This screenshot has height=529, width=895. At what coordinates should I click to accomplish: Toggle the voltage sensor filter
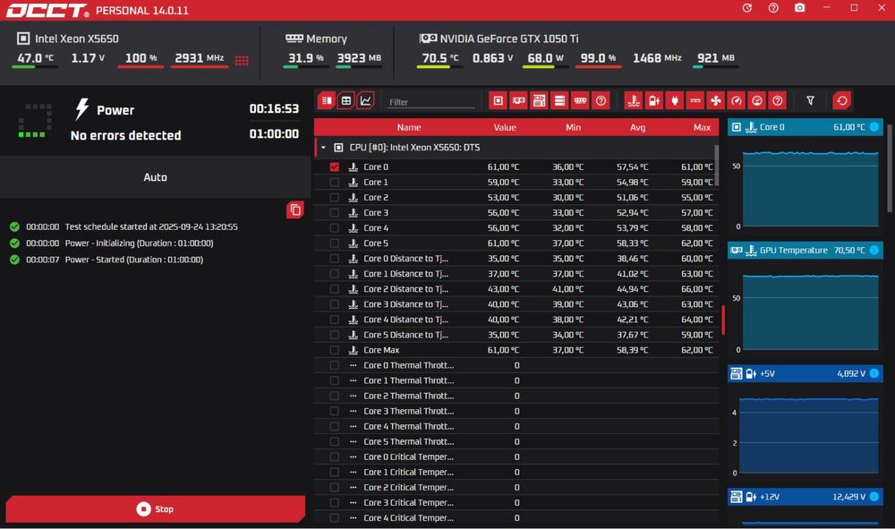point(654,101)
